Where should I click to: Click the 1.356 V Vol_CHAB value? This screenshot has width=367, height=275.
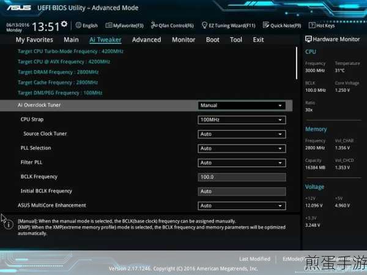(x=342, y=148)
